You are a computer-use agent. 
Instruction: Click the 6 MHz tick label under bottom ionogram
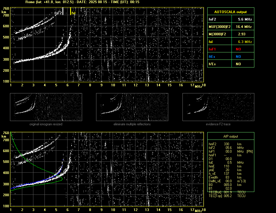coord(67,210)
